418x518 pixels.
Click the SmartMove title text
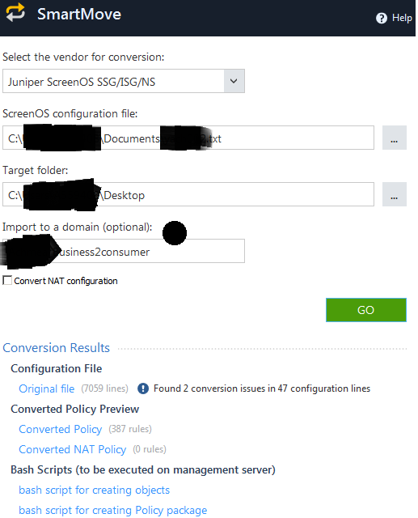[79, 15]
